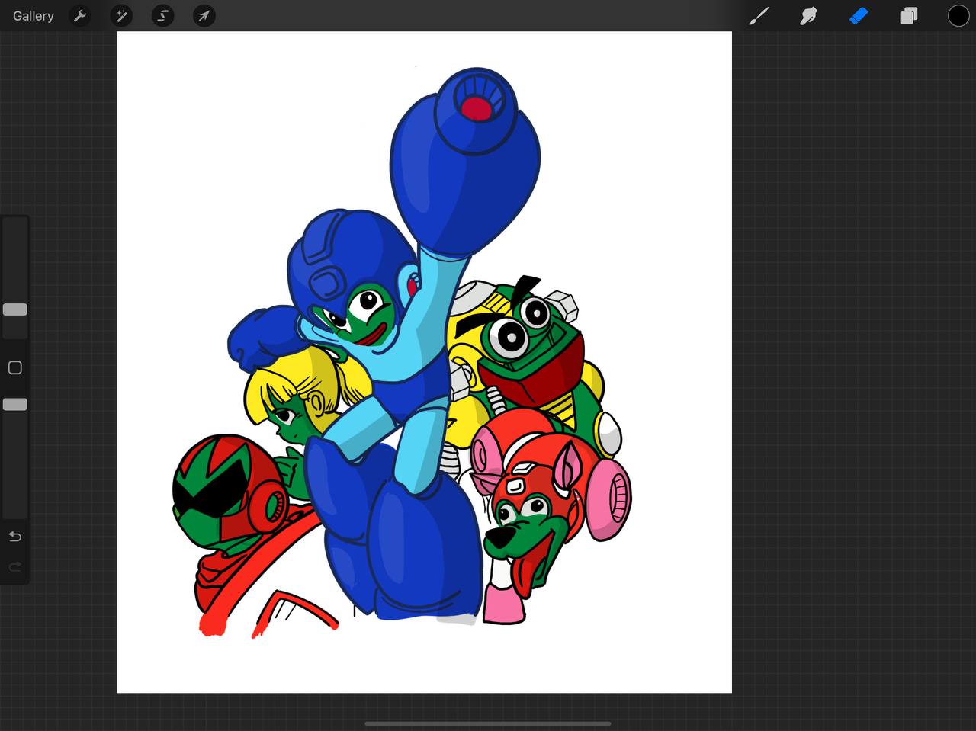This screenshot has width=976, height=731.
Task: Select the Smudge tool
Action: point(808,16)
